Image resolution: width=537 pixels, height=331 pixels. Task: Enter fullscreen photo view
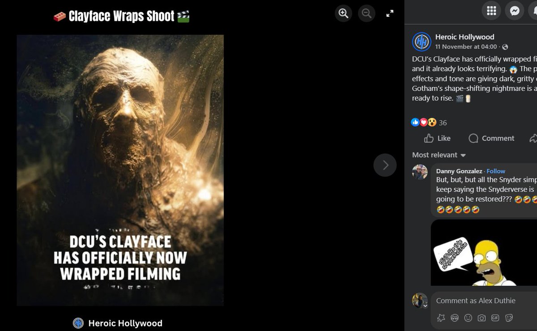tap(389, 13)
